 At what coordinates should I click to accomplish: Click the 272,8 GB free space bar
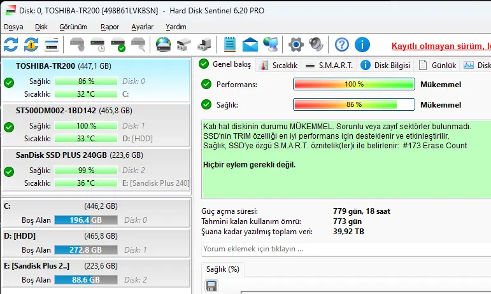86,250
